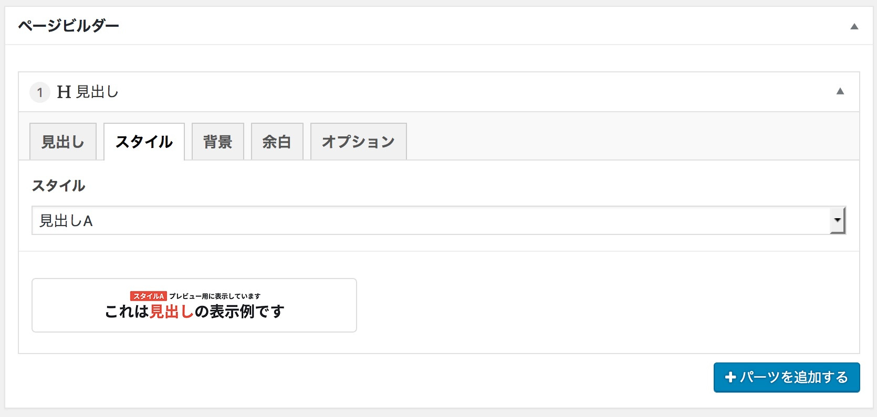Screen dimensions: 877x417
Task: Click the パーツを追加する button
Action: [x=787, y=377]
